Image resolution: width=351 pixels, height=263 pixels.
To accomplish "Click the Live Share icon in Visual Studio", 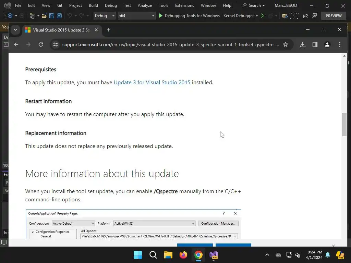I will (305, 16).
